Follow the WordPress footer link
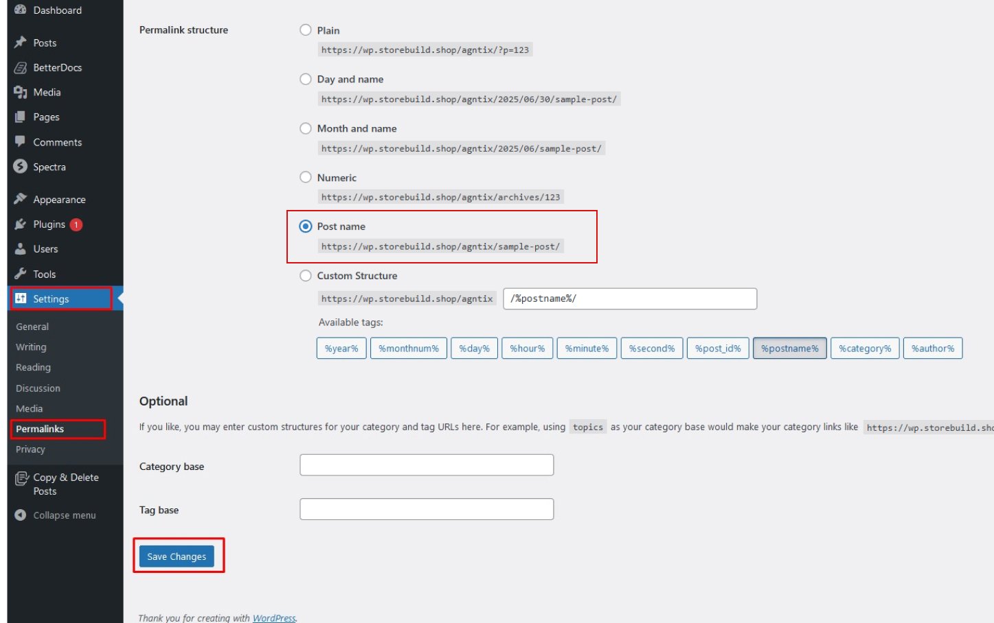Viewport: 994px width, 623px height. point(273,618)
